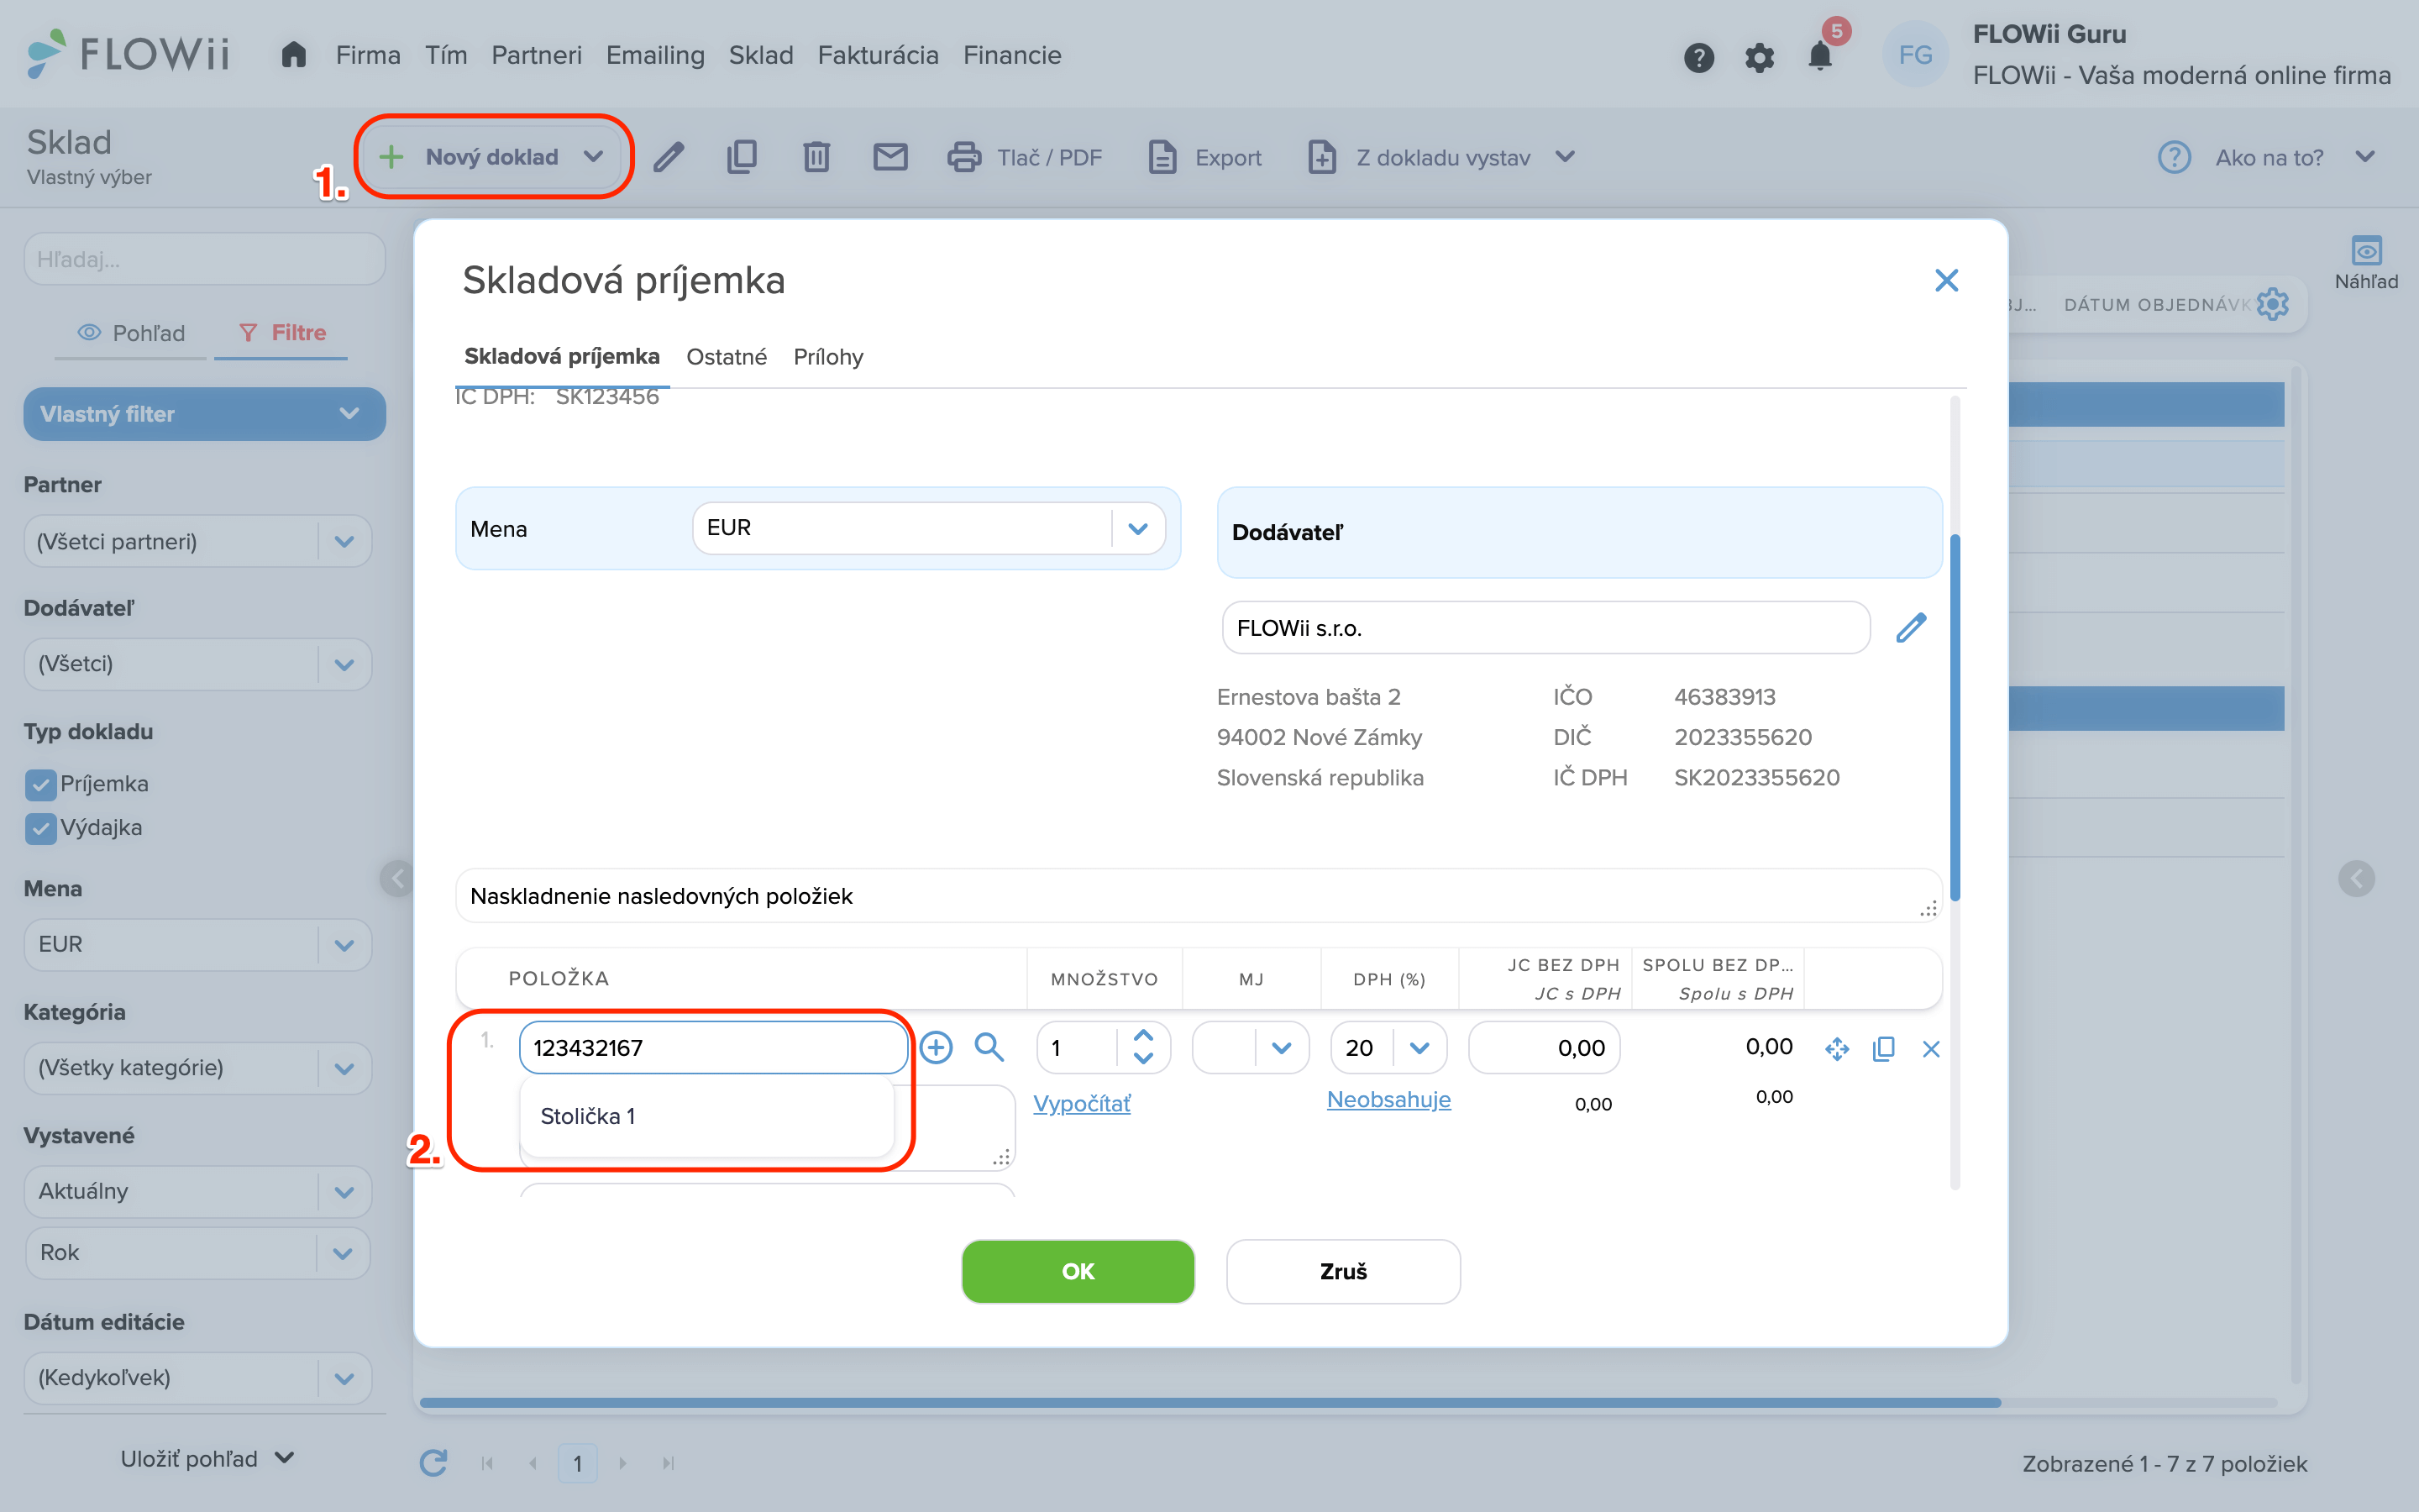Search items with the magnifier icon
The image size is (2419, 1512).
coord(989,1047)
